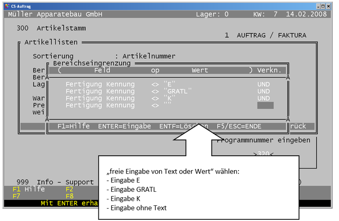Select the empty Verkn. field in fourth row
Screen dimensions: 339x221
[265, 105]
